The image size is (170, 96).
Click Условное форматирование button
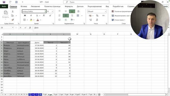(122, 11)
